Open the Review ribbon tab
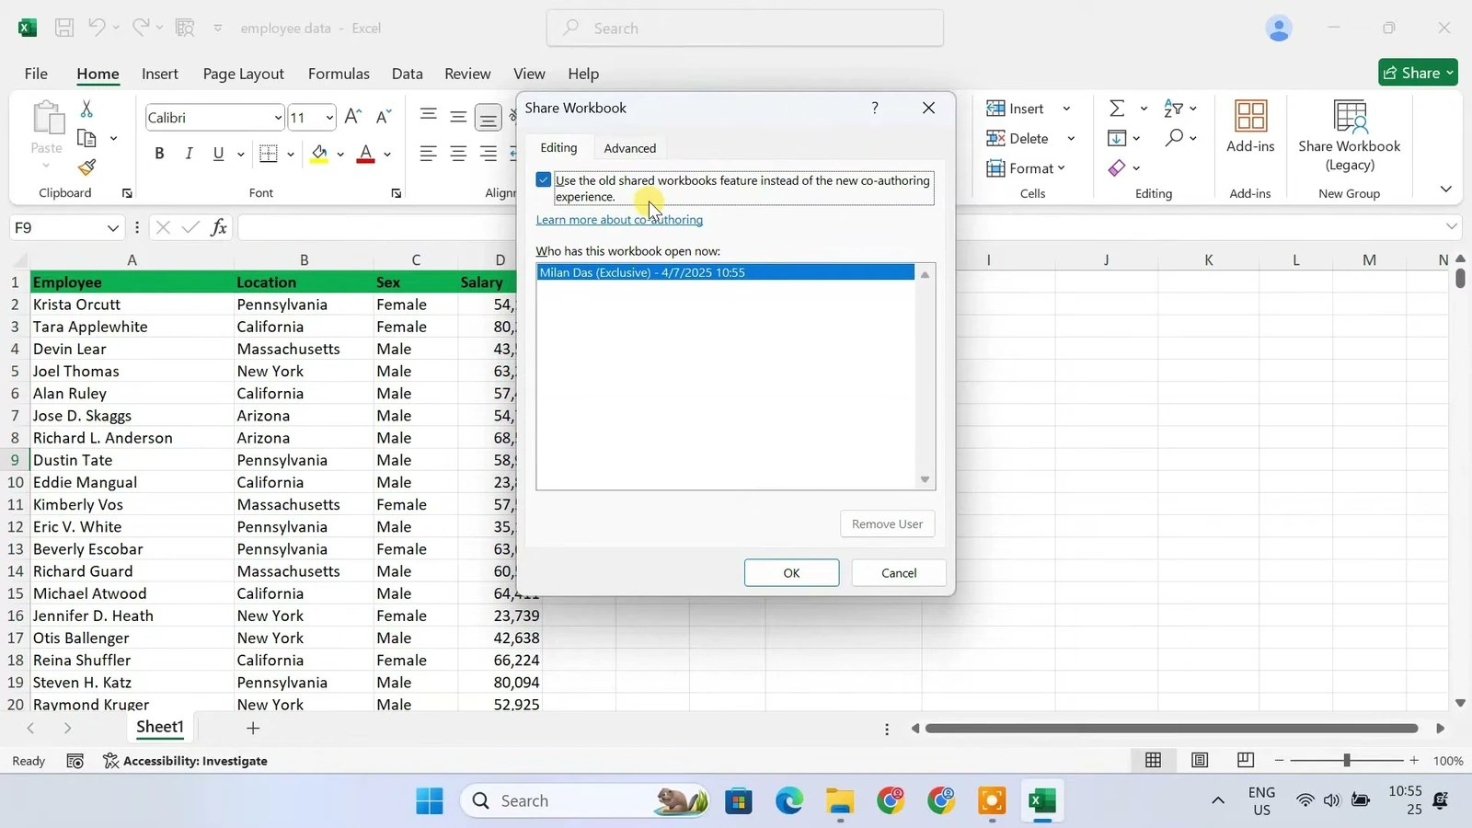This screenshot has height=828, width=1472. pyautogui.click(x=467, y=74)
